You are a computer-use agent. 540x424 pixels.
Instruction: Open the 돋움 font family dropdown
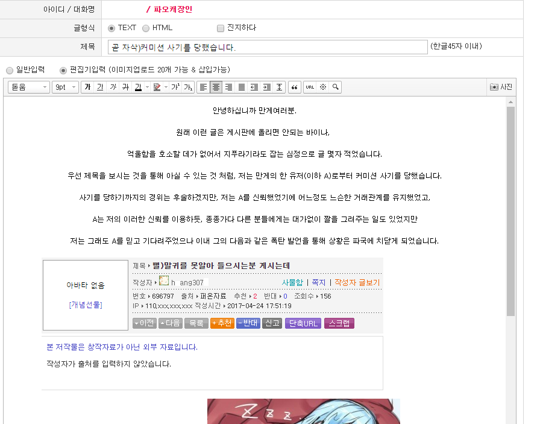(29, 87)
